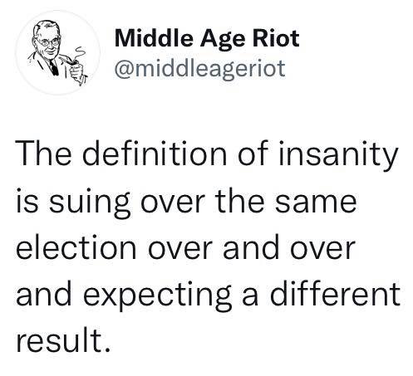Click the @ symbol in the handle
This screenshot has width=413, height=376.
[x=125, y=69]
